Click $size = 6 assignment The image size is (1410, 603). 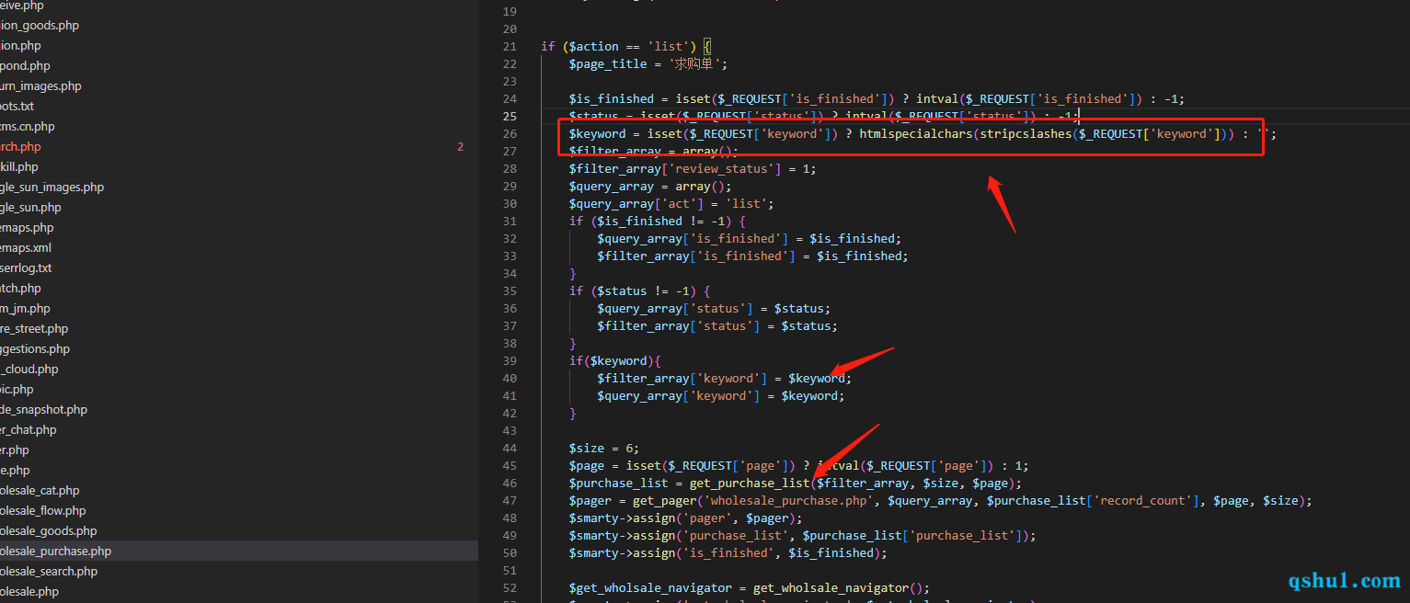pos(603,449)
